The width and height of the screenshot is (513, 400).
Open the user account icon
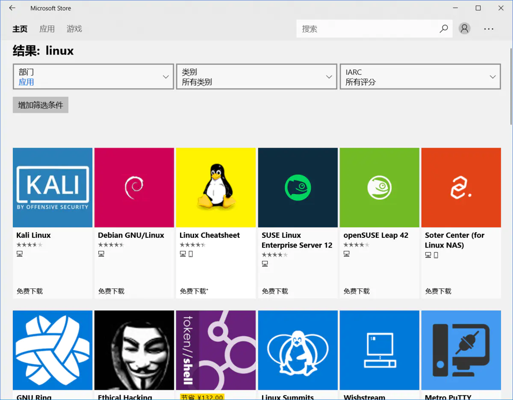464,29
